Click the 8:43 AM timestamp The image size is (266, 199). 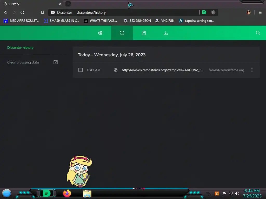click(94, 70)
